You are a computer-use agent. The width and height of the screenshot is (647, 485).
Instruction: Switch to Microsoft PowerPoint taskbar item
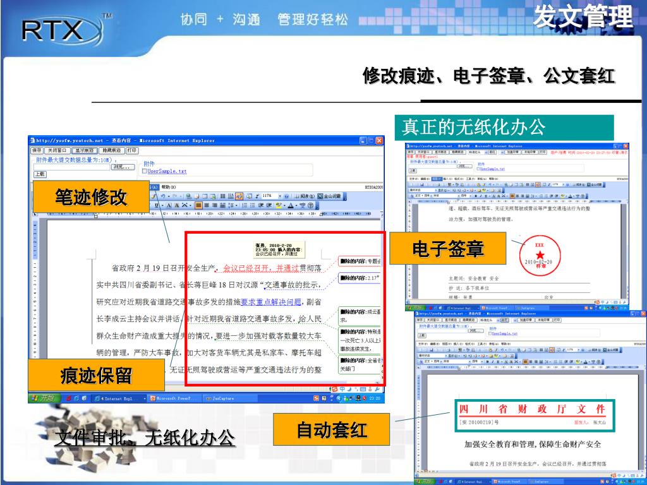176,398
